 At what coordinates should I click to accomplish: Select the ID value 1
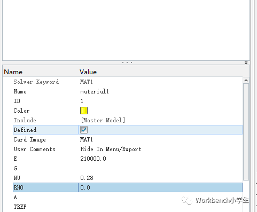tap(82, 101)
